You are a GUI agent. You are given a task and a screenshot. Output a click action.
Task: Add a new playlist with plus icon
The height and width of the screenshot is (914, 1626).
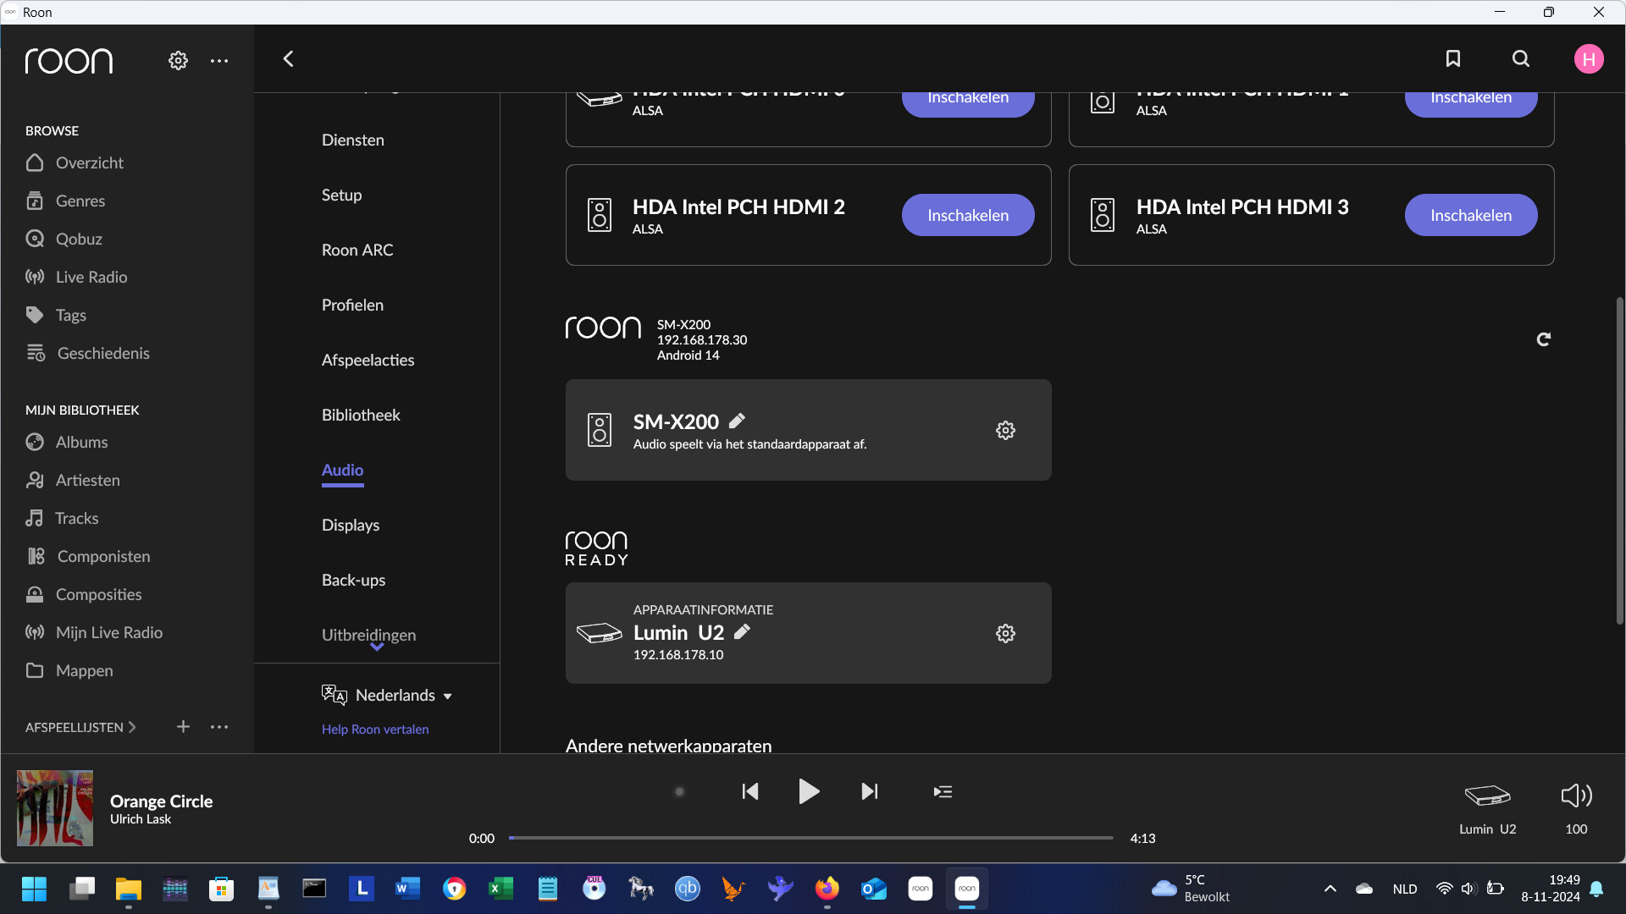click(183, 727)
